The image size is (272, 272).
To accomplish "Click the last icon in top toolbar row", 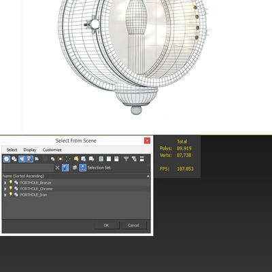I will point(142,159).
